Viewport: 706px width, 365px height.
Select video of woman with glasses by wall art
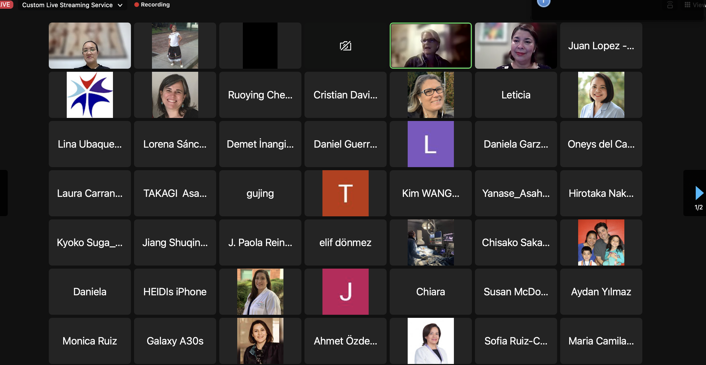pyautogui.click(x=90, y=46)
